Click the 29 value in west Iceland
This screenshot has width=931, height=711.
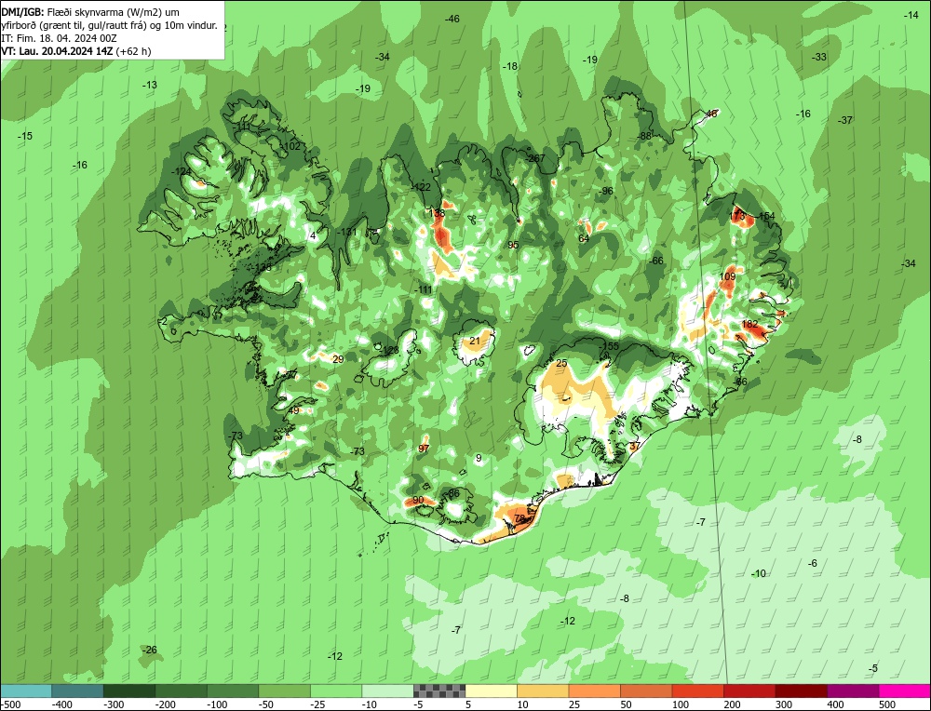pos(338,359)
